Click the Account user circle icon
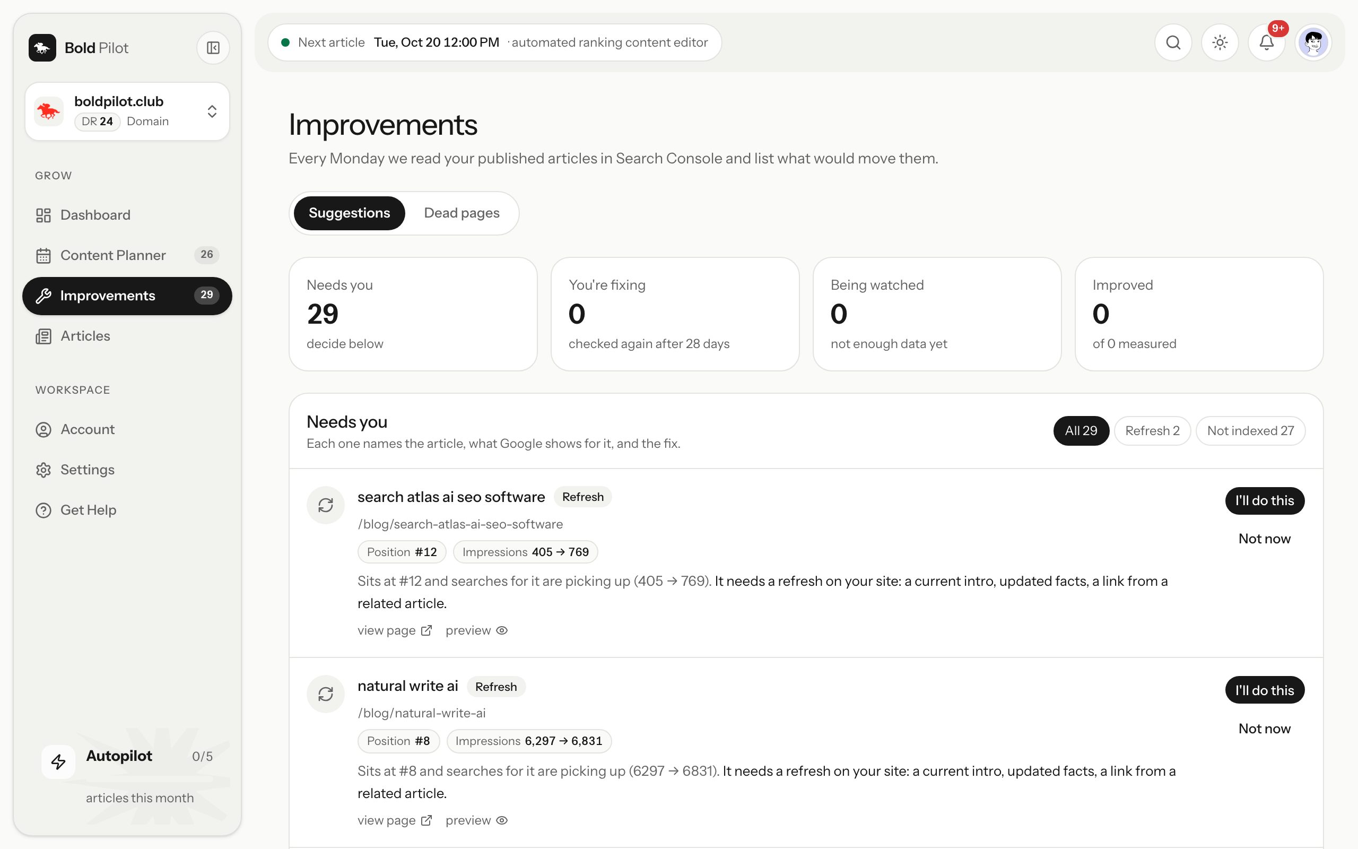 (43, 430)
